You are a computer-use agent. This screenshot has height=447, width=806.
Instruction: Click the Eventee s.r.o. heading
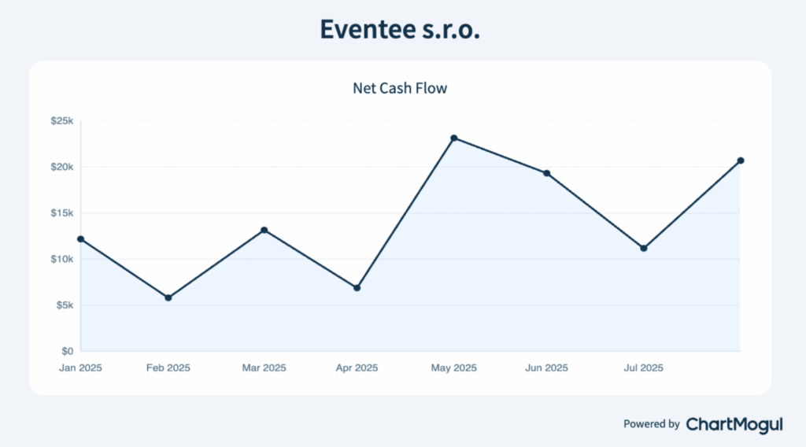[x=400, y=29]
